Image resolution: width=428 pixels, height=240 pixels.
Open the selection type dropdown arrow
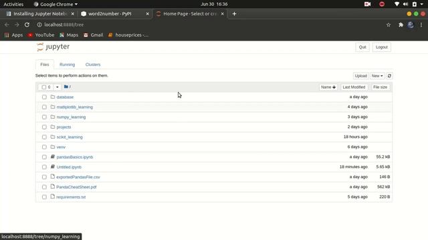[x=58, y=87]
